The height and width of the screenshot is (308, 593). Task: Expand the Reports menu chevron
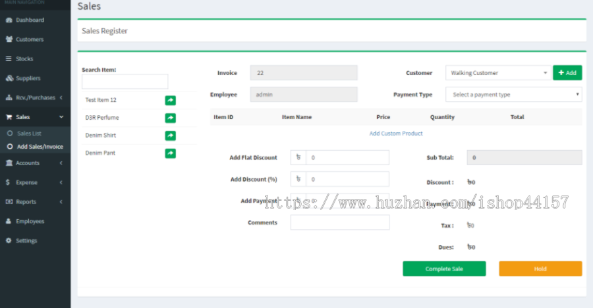61,202
